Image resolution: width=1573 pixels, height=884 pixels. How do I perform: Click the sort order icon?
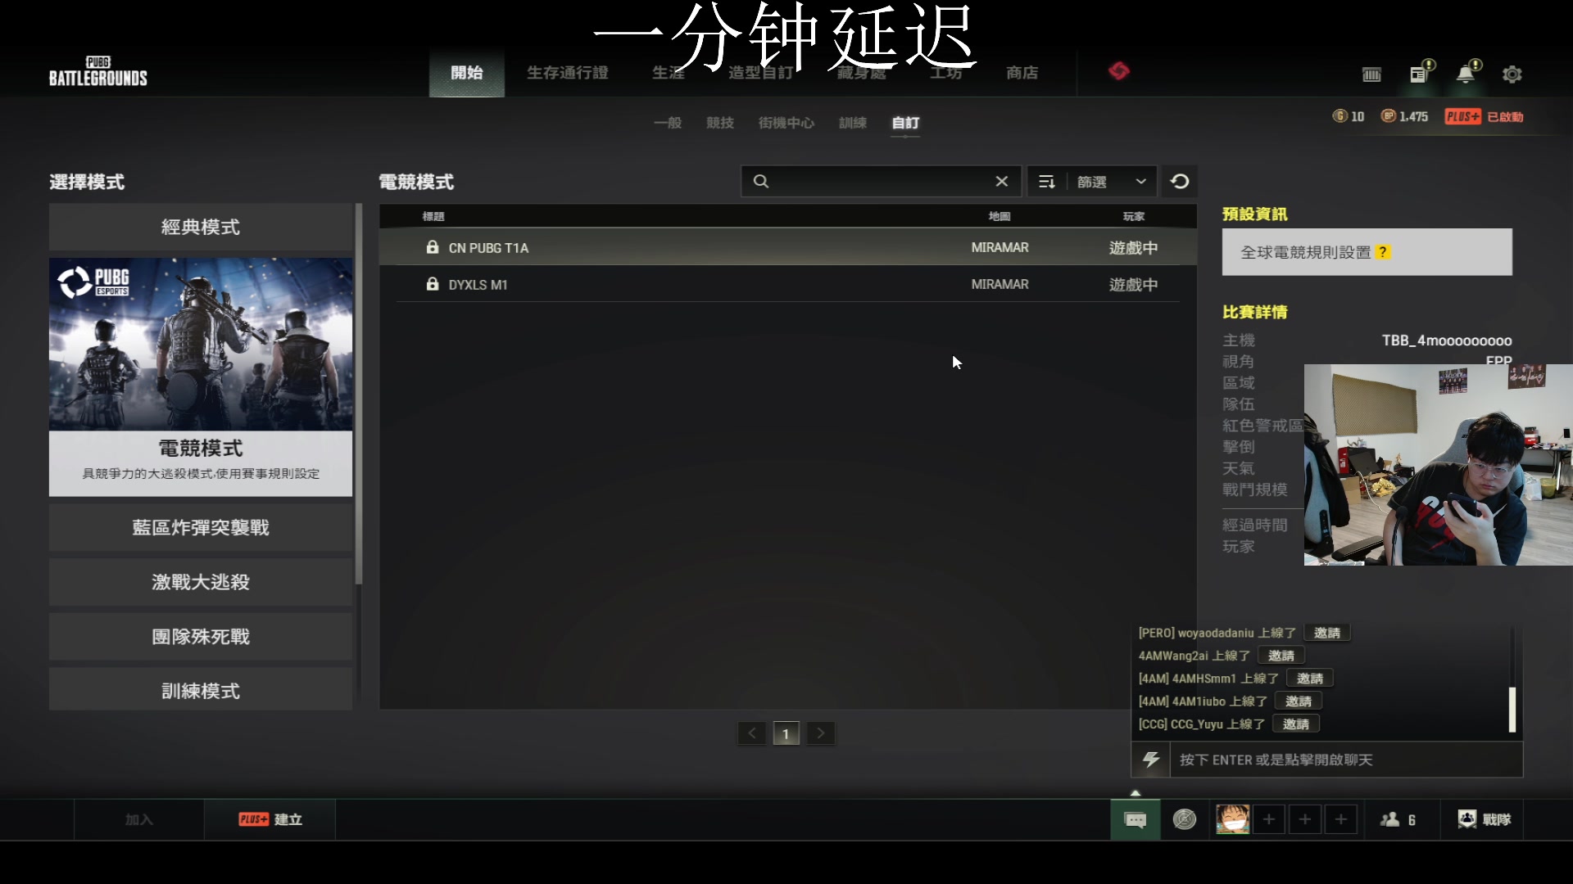(1047, 182)
